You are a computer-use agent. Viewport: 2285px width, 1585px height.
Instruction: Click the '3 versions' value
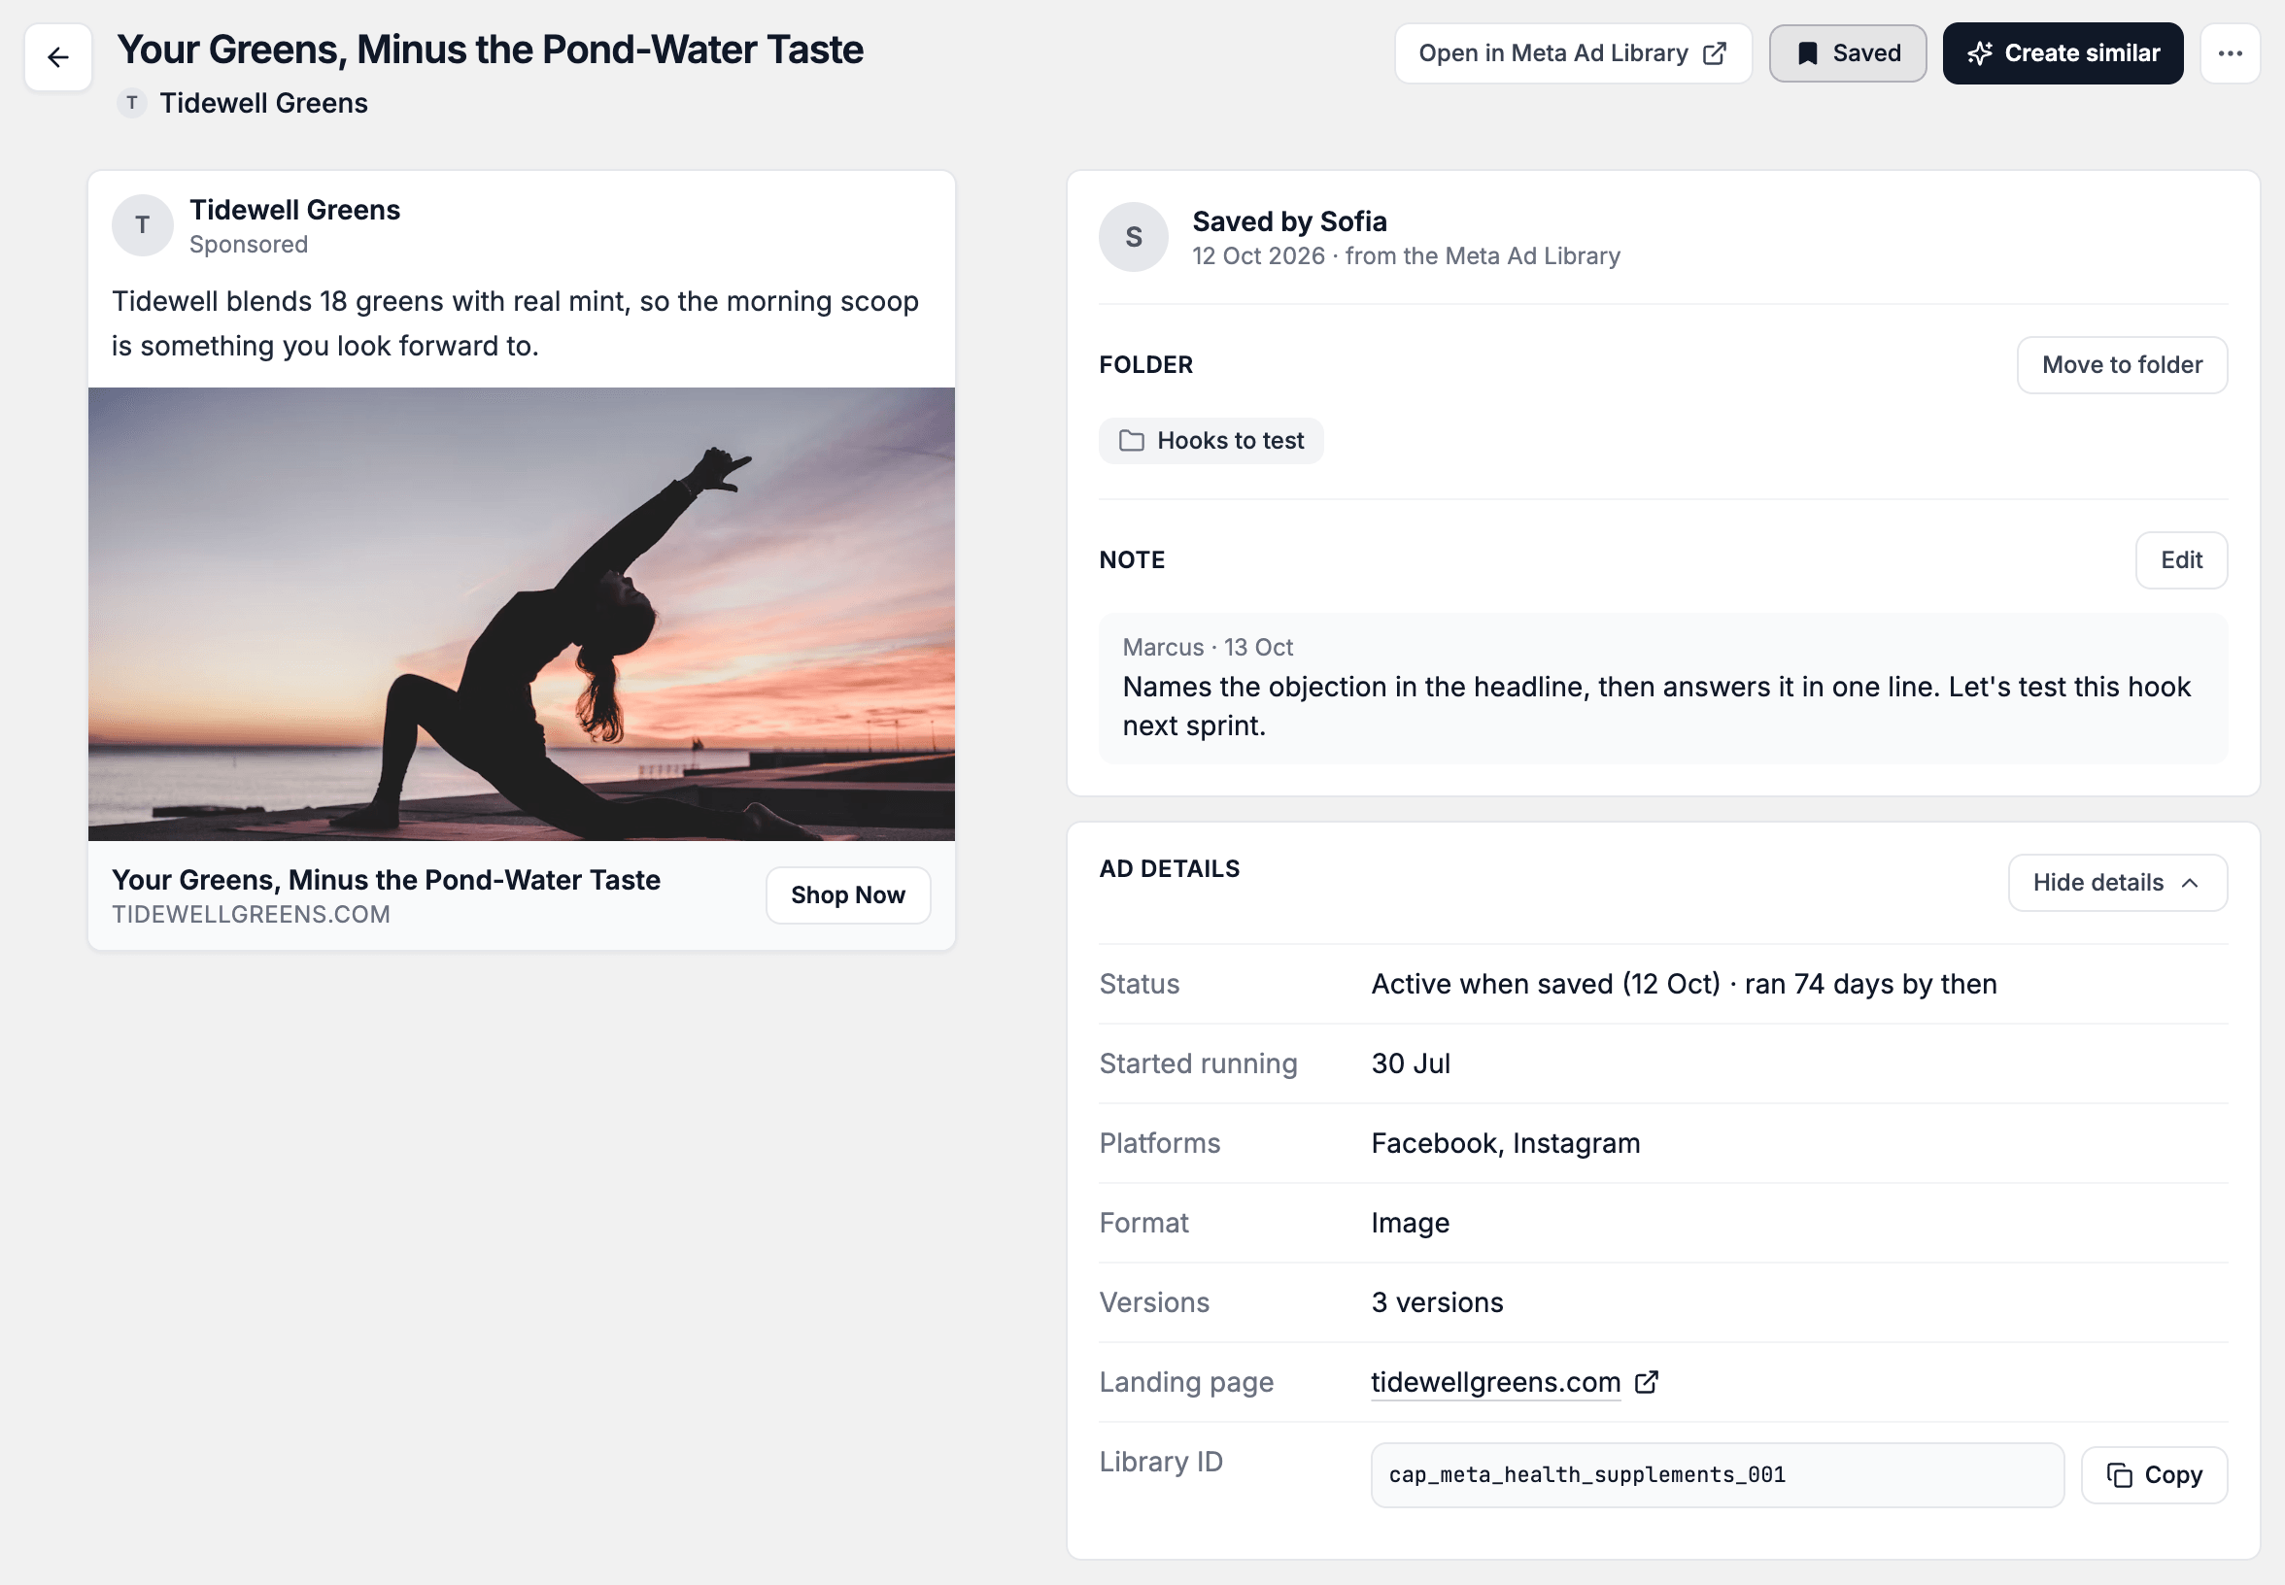(1437, 1302)
